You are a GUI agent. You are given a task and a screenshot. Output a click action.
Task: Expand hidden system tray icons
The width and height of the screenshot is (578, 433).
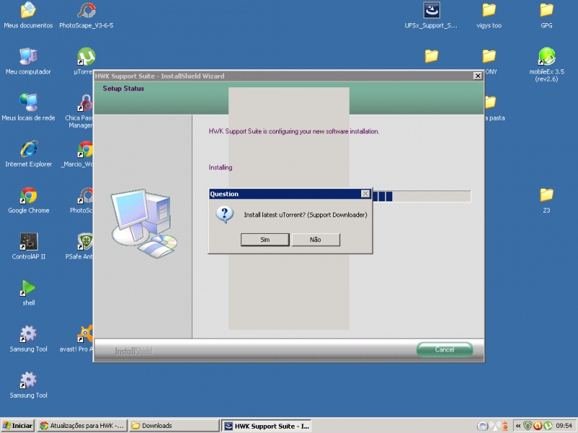tap(518, 426)
